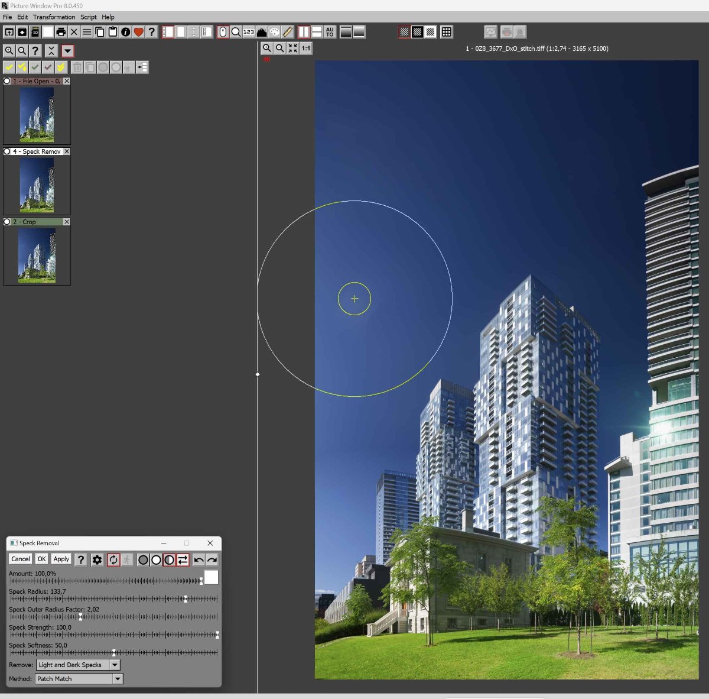Toggle radio button on Crop branch
Image resolution: width=709 pixels, height=699 pixels.
(x=7, y=222)
